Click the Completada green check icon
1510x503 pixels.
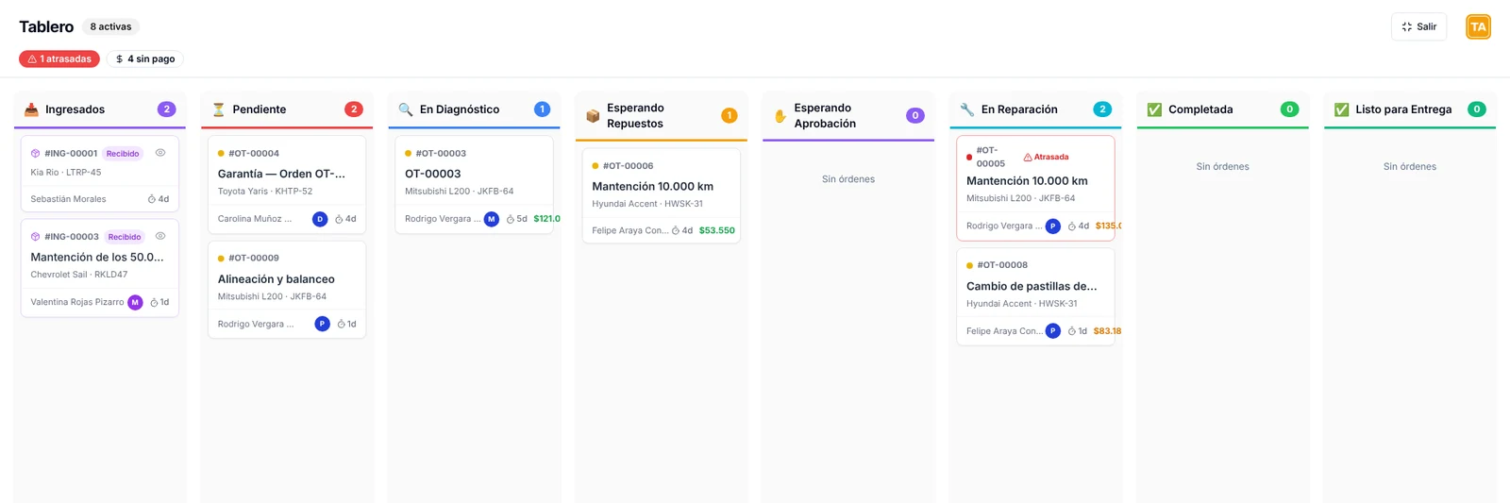pyautogui.click(x=1154, y=109)
